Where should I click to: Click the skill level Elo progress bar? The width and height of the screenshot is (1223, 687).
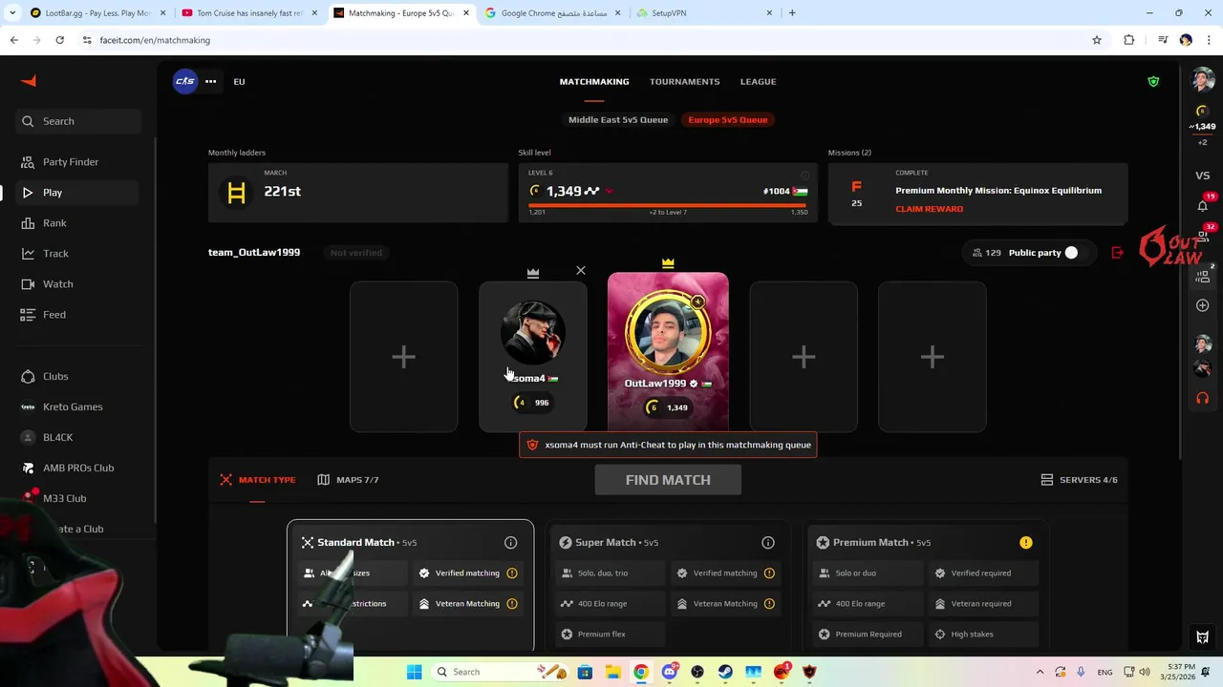coord(668,204)
